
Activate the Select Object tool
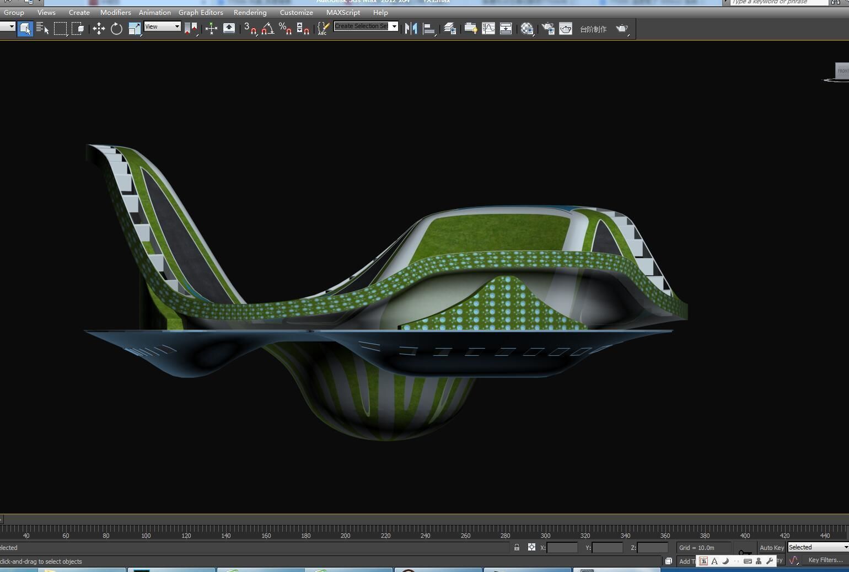(x=25, y=29)
